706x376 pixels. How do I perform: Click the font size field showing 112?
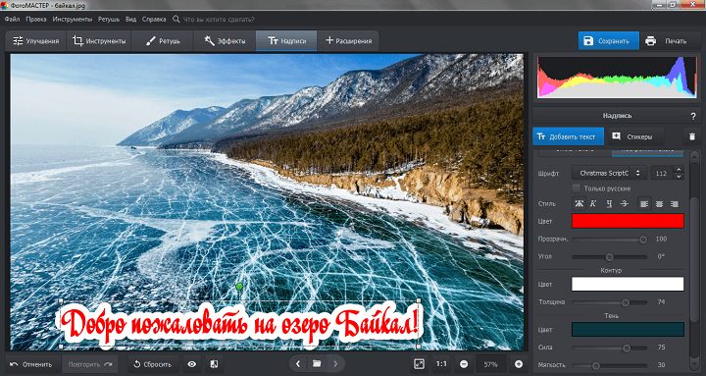662,173
